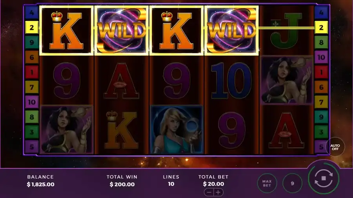The image size is (353, 198).
Task: Select payline 4 marker on left side
Action: 31,13
